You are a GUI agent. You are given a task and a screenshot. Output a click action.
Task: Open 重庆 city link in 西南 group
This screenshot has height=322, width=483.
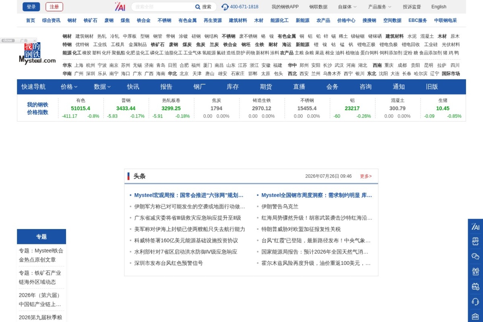(389, 65)
